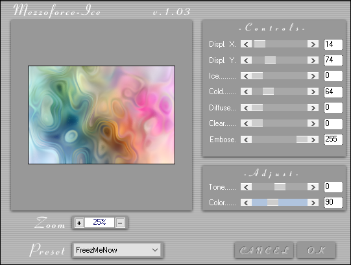Click the OK button

[317, 250]
